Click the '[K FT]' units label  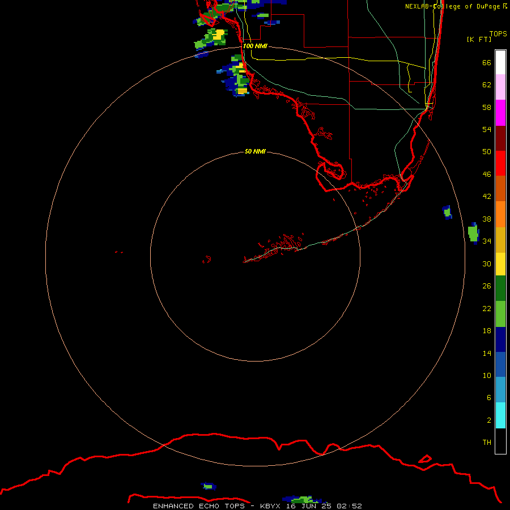(479, 39)
